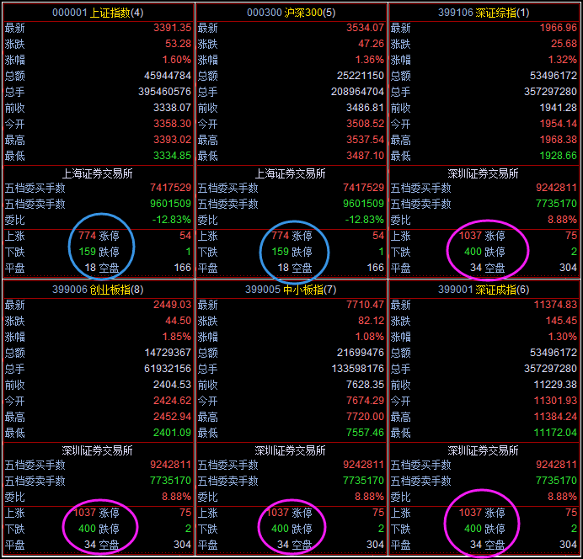Select the 中小板指 panel title
The width and height of the screenshot is (583, 559).
(x=291, y=290)
